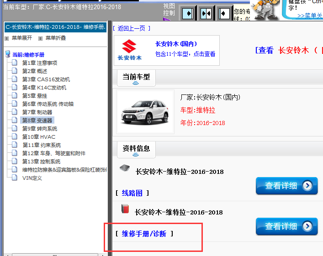Open the 当前车型 section tab

click(x=136, y=78)
